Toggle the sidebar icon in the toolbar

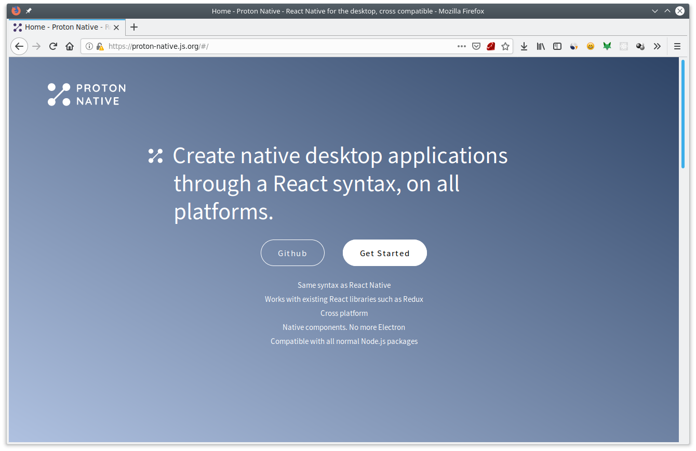[557, 46]
